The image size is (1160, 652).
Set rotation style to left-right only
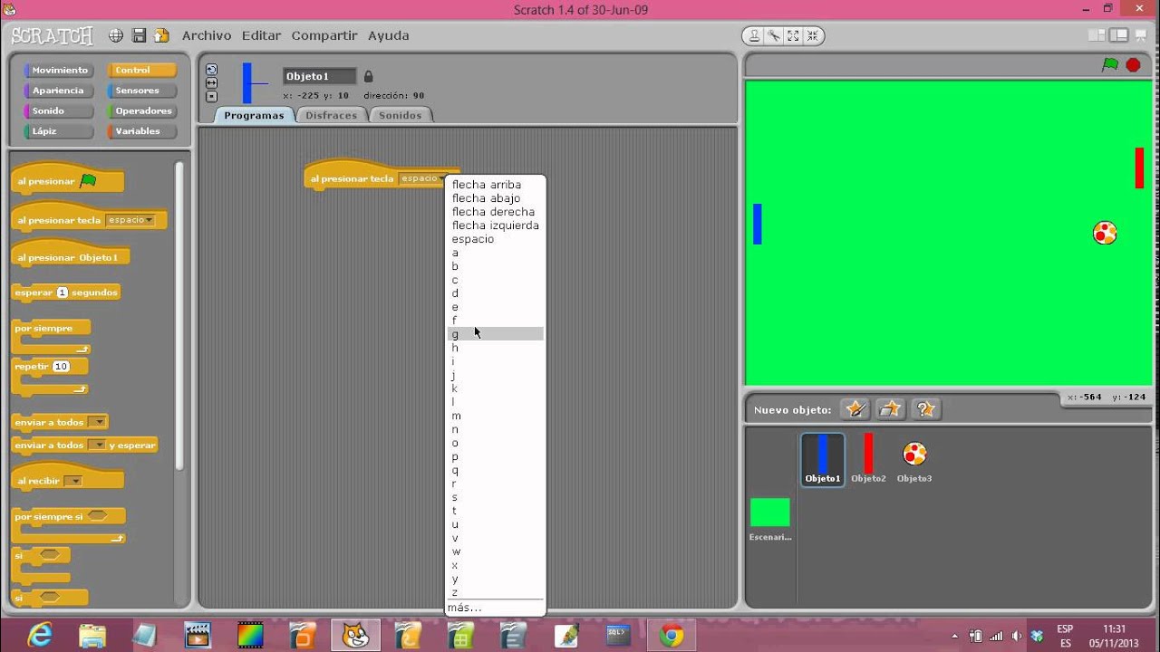pos(211,82)
